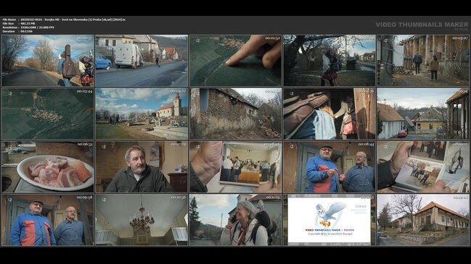Click the photo of banquet gathering thumbnail

click(235, 167)
